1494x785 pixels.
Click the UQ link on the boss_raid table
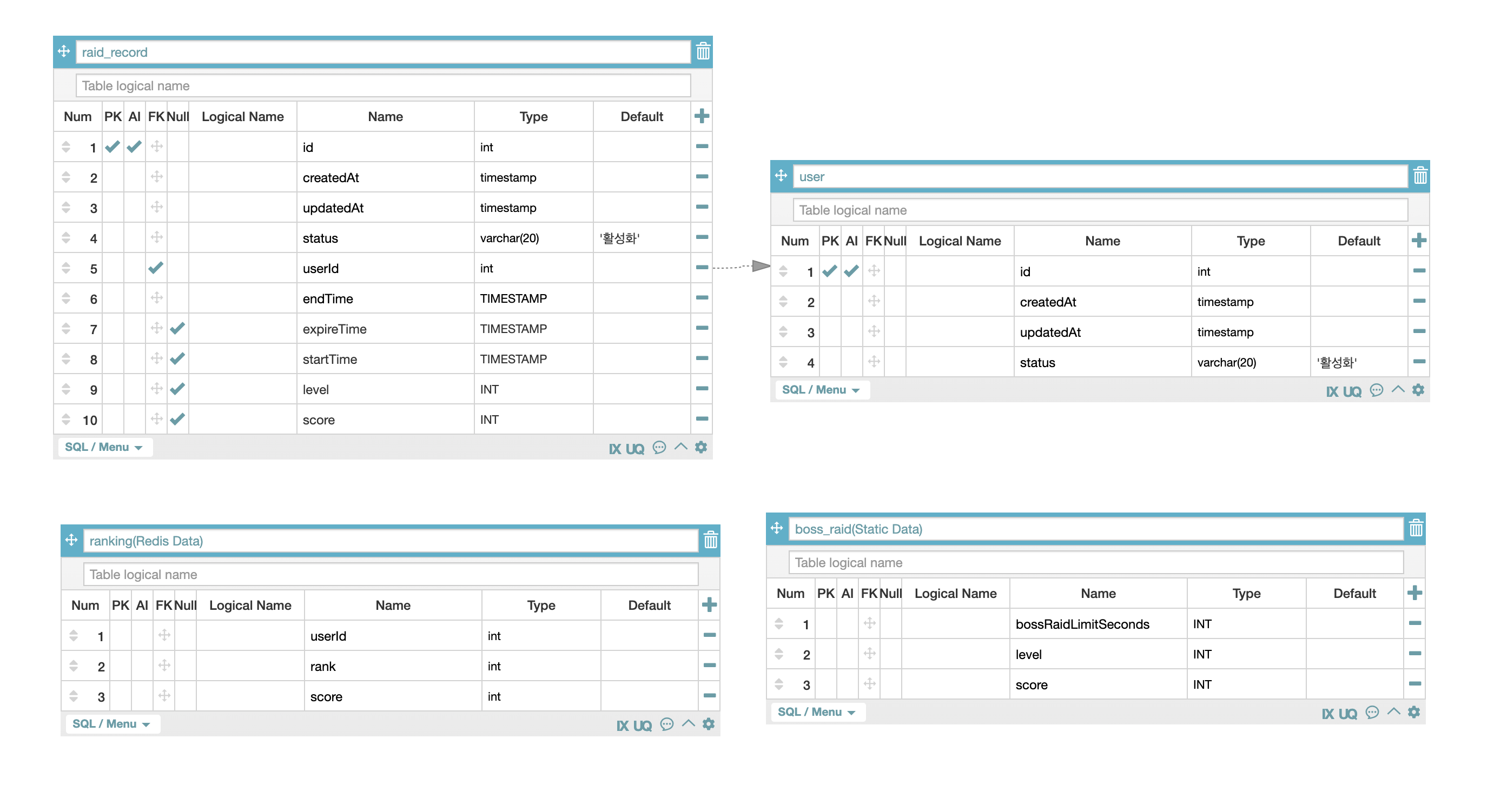(1350, 713)
